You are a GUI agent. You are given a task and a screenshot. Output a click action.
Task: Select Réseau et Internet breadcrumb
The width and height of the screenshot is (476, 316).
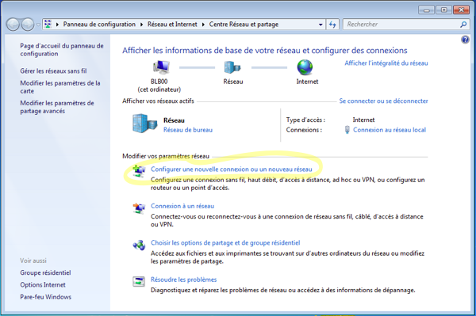coord(172,25)
